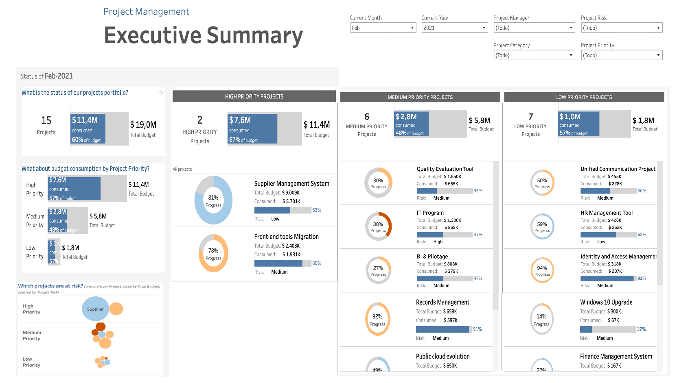The height and width of the screenshot is (383, 679).
Task: Click the 'Front-end tools Migration' project title
Action: (286, 237)
